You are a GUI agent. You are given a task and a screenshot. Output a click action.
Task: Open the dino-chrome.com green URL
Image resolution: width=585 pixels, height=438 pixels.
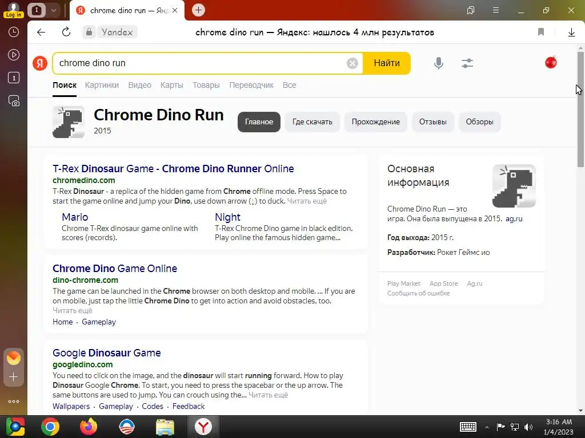coord(86,280)
